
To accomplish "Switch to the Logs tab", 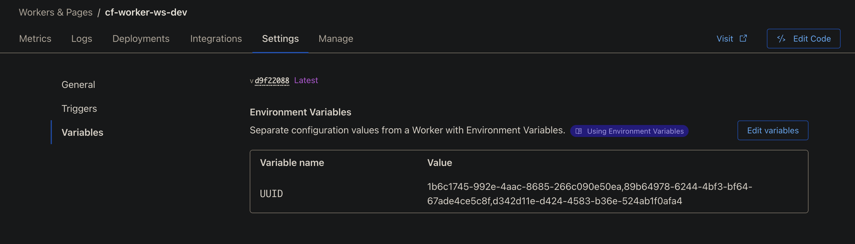I will tap(82, 39).
